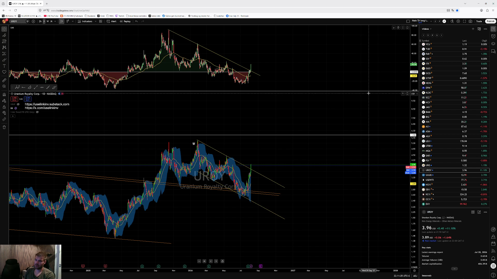Take a chart snapshot with camera icon

pos(471,21)
